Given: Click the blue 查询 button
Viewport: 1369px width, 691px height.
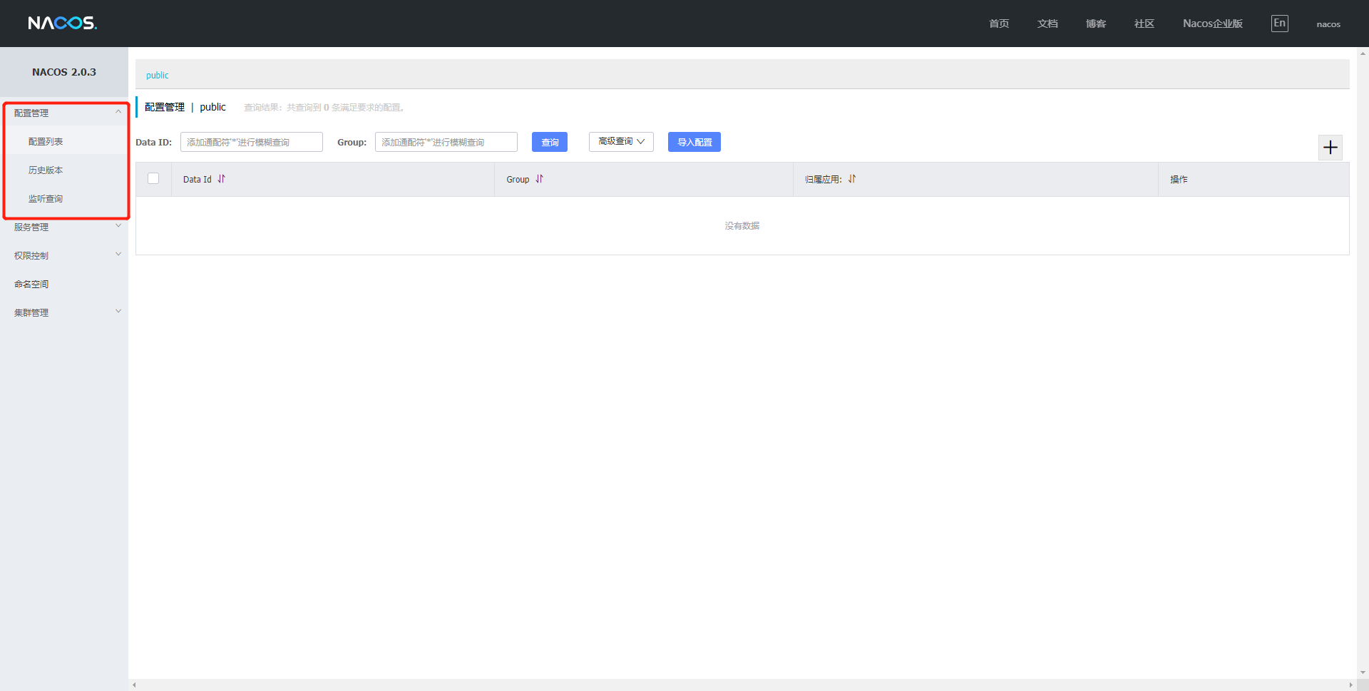Looking at the screenshot, I should pyautogui.click(x=550, y=142).
